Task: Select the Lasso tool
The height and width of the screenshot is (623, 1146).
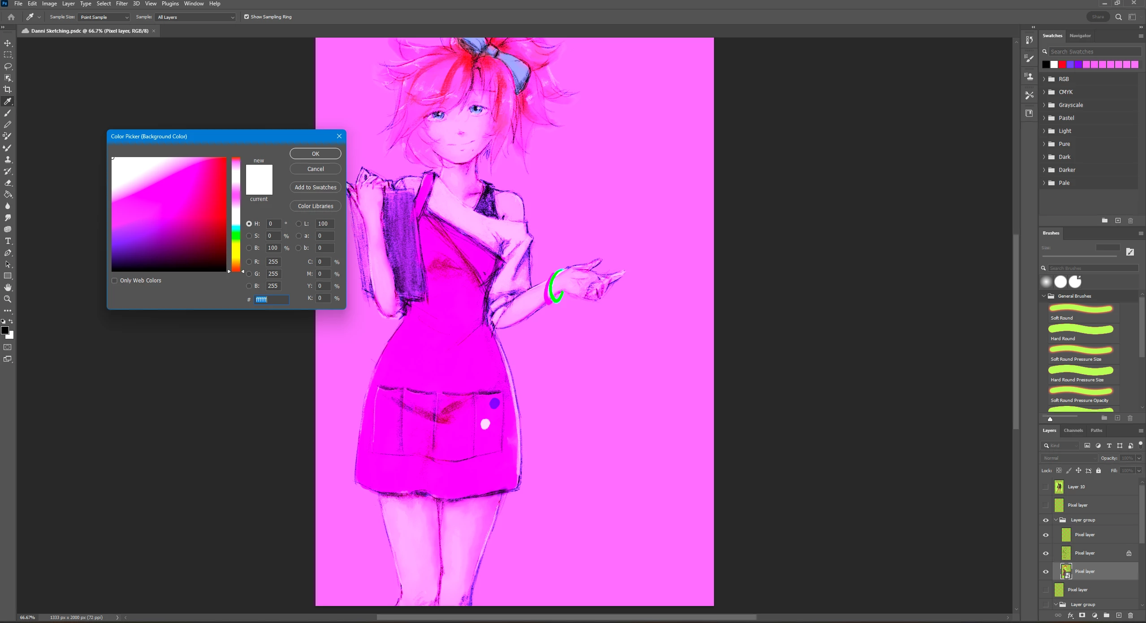Action: click(8, 66)
